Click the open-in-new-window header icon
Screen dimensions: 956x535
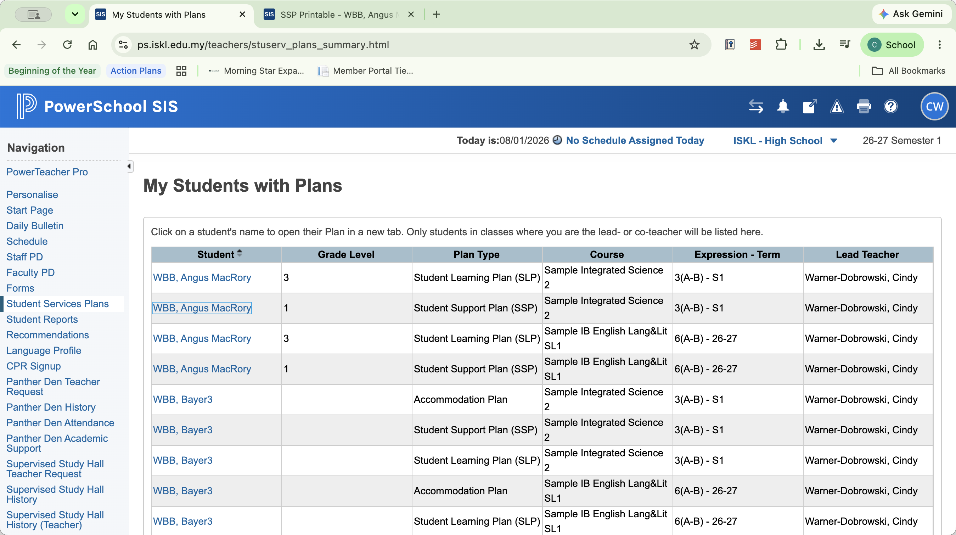[x=810, y=107]
